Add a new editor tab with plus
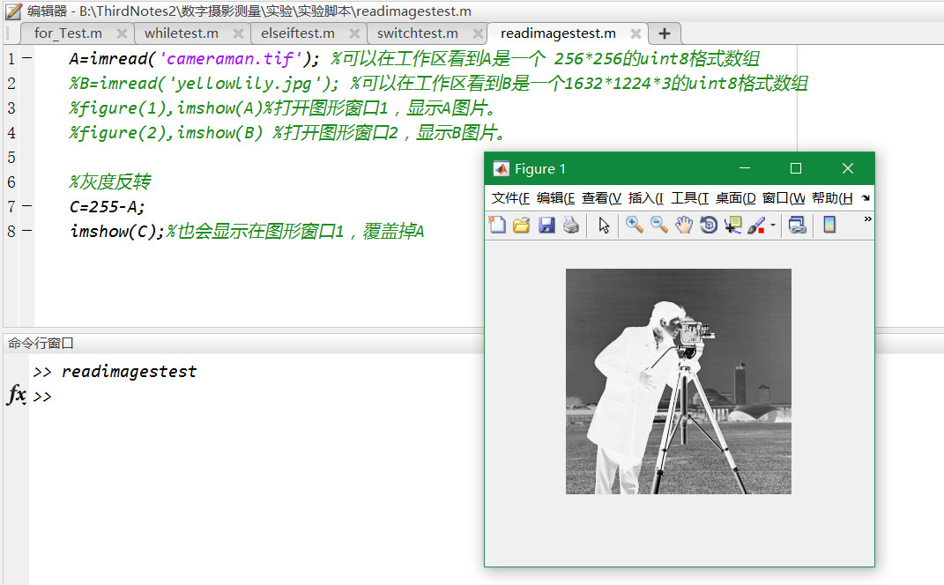Image resolution: width=944 pixels, height=585 pixels. click(x=665, y=33)
